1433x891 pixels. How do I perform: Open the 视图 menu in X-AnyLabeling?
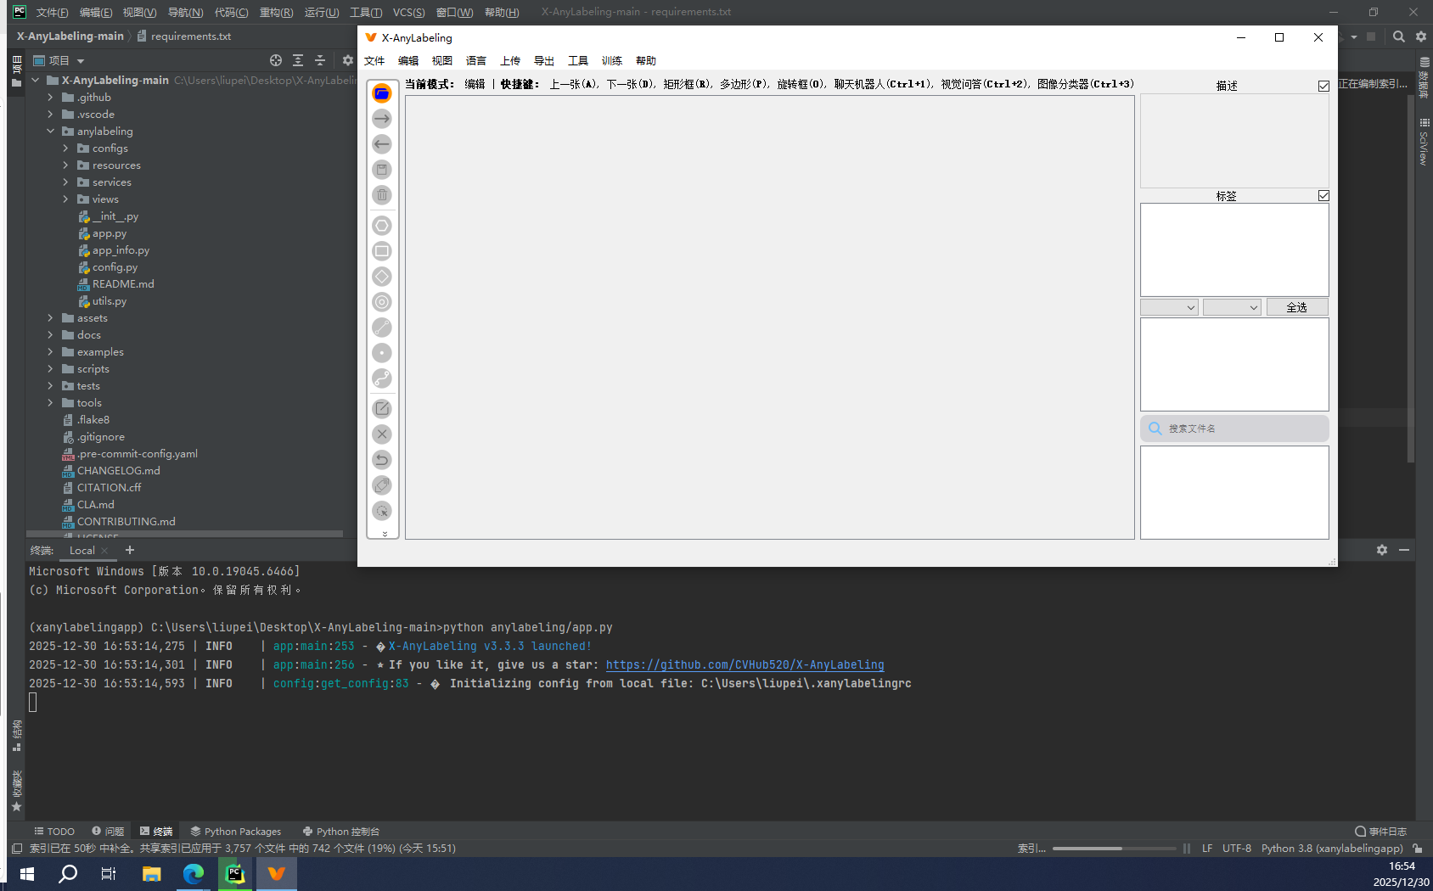click(x=442, y=61)
